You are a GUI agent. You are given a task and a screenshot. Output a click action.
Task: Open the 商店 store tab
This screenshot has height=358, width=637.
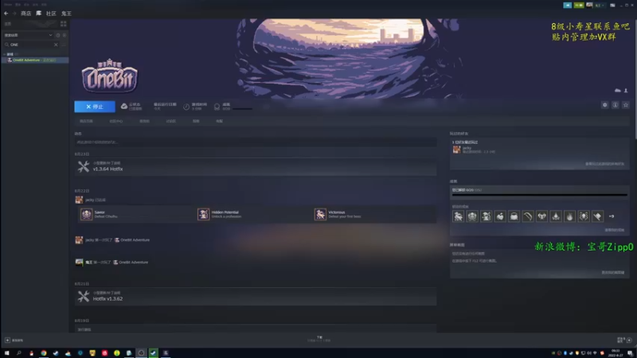coord(25,14)
